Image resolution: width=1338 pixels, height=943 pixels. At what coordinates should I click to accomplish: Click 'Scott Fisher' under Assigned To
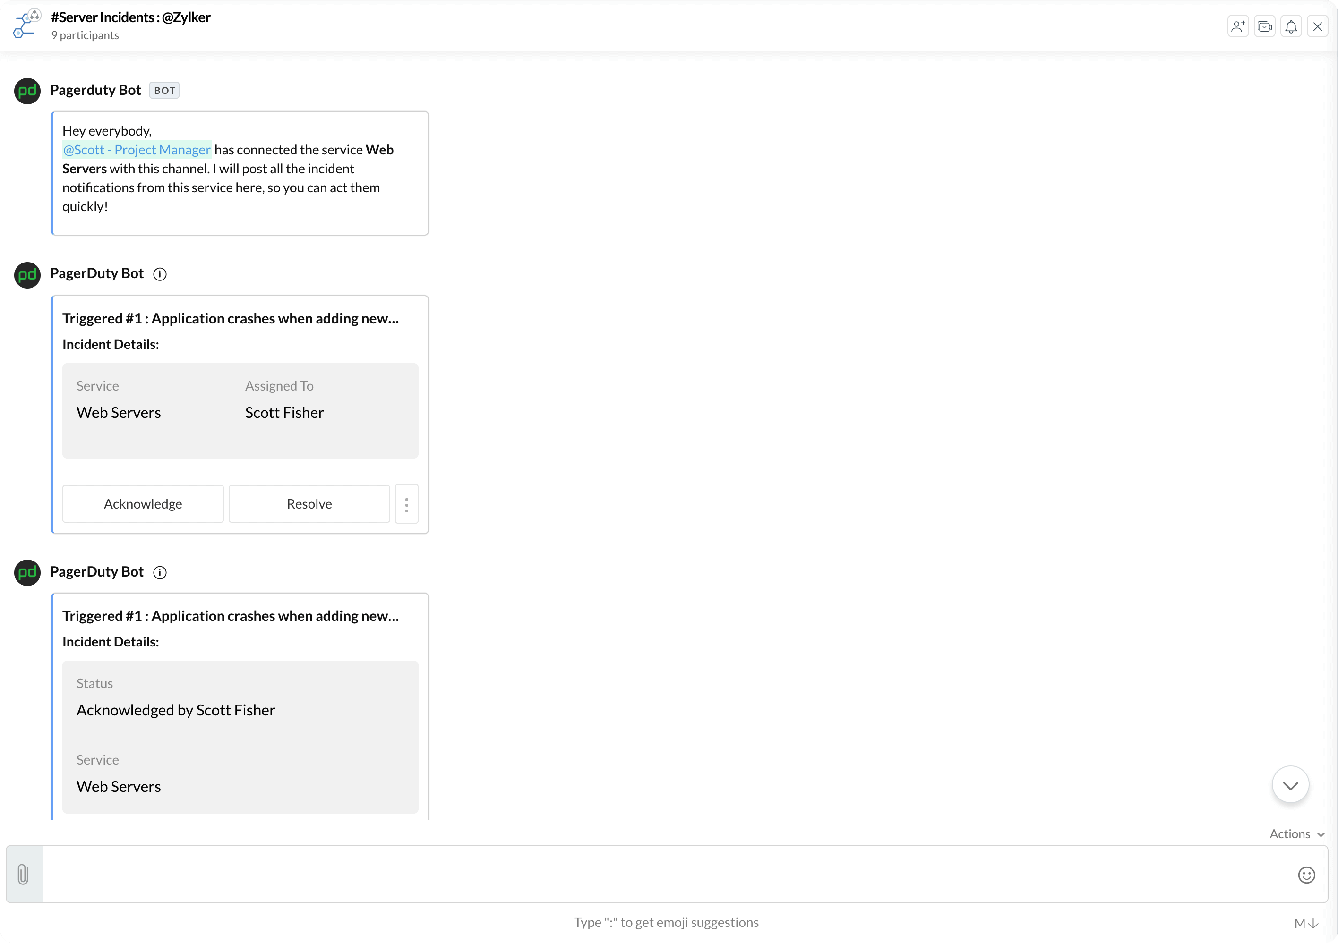pos(284,412)
